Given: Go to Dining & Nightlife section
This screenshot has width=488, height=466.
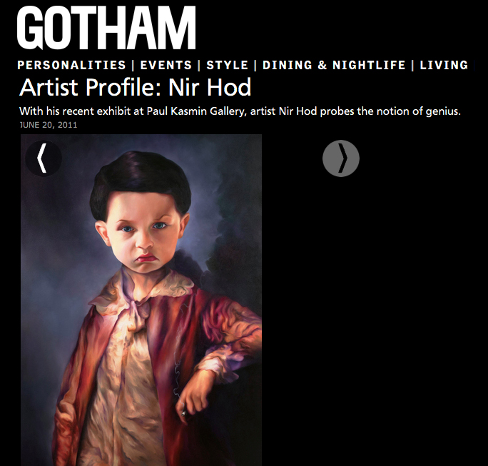Looking at the screenshot, I should coord(334,65).
